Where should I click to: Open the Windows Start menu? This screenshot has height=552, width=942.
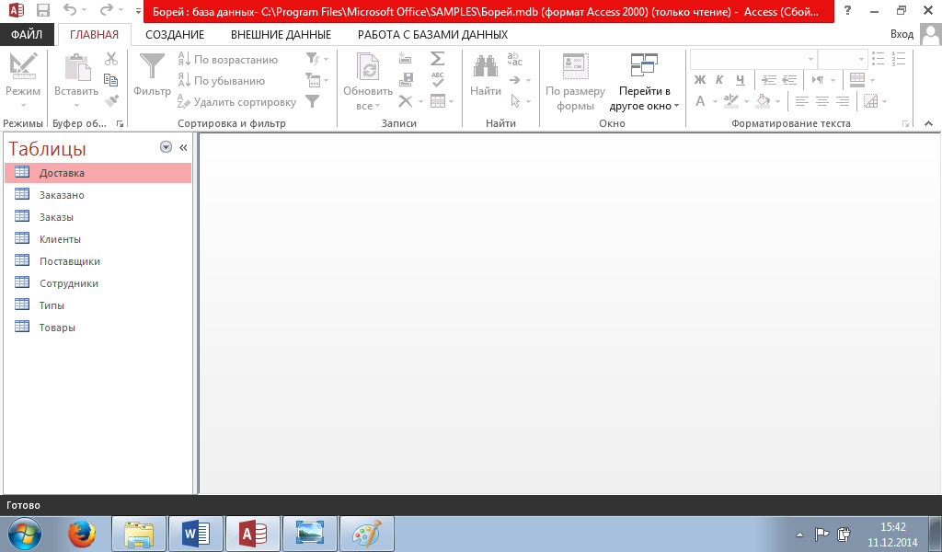25,534
